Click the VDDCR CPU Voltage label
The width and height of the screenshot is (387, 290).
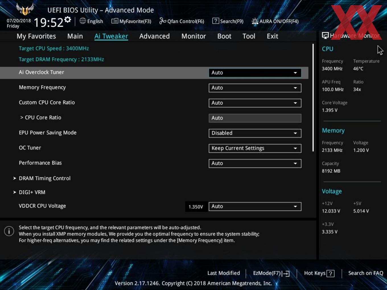(x=42, y=206)
